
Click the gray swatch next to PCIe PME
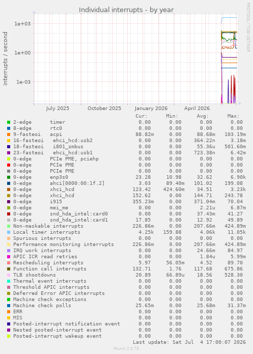9,171
